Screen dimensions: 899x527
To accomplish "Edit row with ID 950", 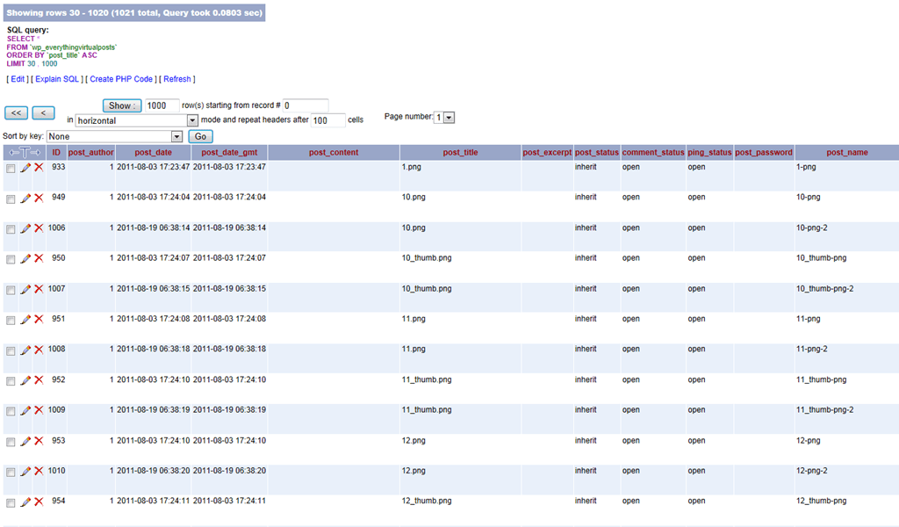I will (x=25, y=258).
